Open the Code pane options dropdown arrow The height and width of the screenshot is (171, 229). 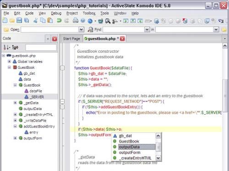(48, 39)
